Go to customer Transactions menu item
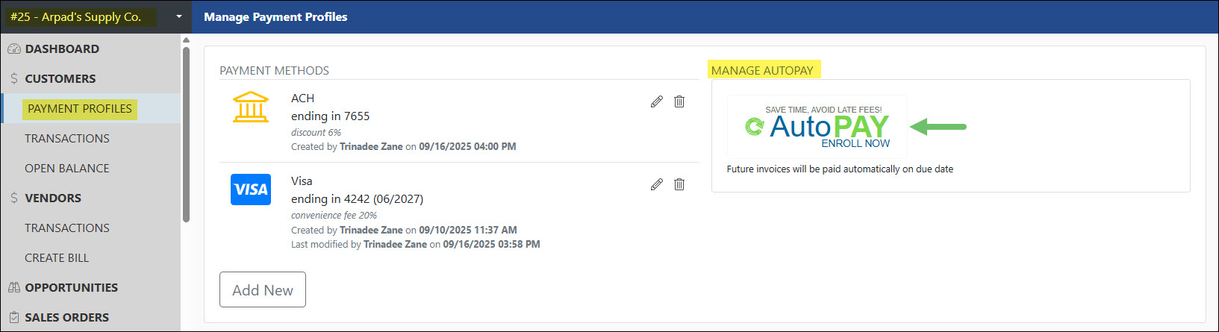Screen dimensions: 1219x332 pyautogui.click(x=66, y=139)
